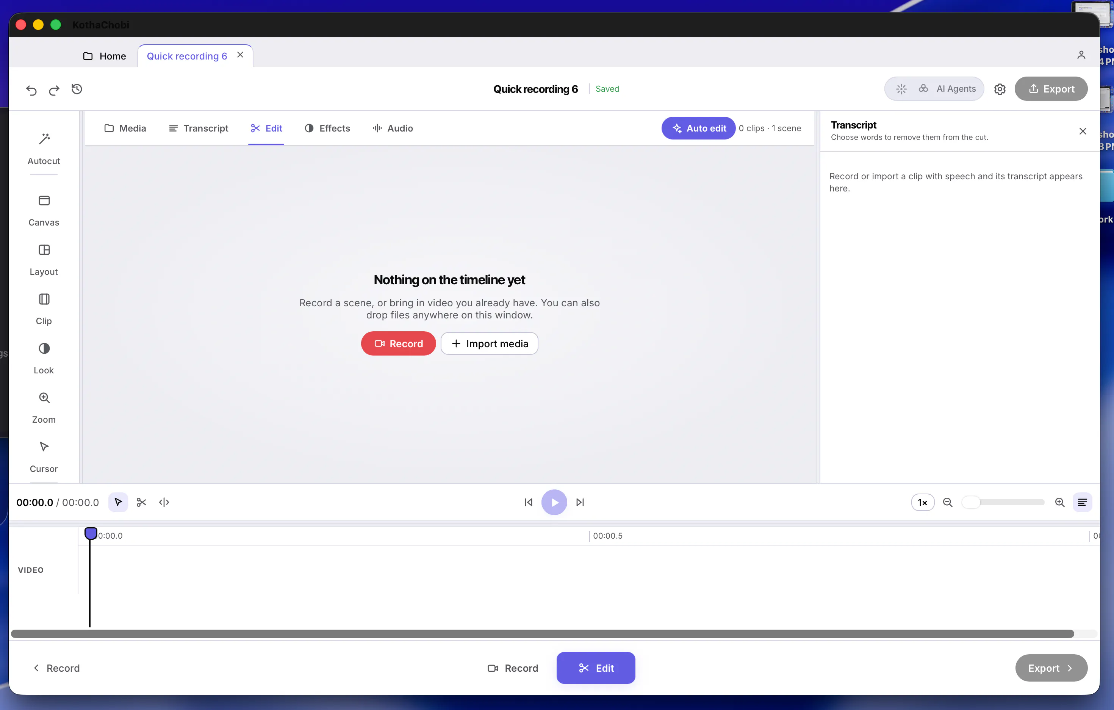Viewport: 1114px width, 710px height.
Task: Click the bottom Edit step button
Action: pyautogui.click(x=596, y=668)
